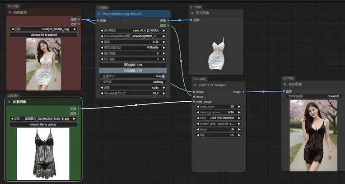Open the SAM模型 sam_vit_h dropdown

tap(133, 30)
